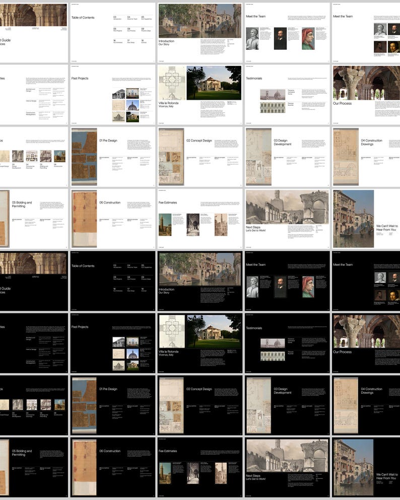Image resolution: width=400 pixels, height=500 pixels.
Task: Open the light Our Process slide
Action: (x=366, y=95)
